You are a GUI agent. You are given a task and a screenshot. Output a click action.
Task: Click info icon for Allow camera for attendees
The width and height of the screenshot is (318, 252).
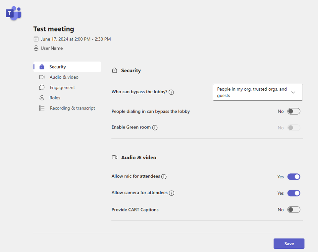tap(171, 193)
